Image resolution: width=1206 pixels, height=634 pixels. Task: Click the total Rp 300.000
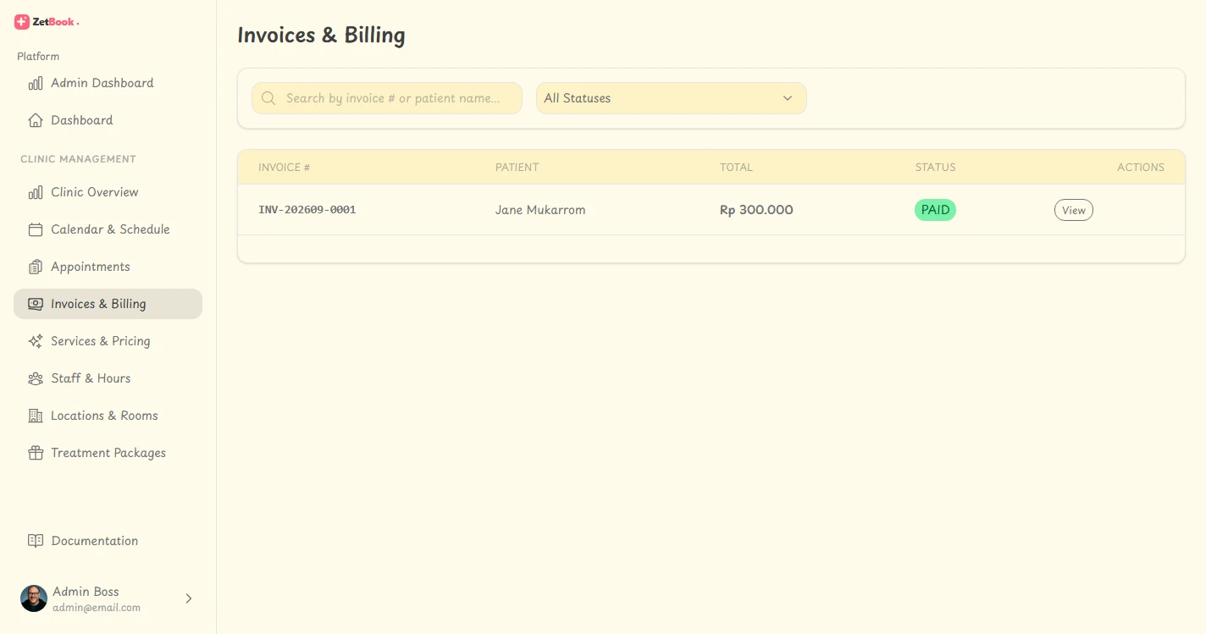point(756,210)
